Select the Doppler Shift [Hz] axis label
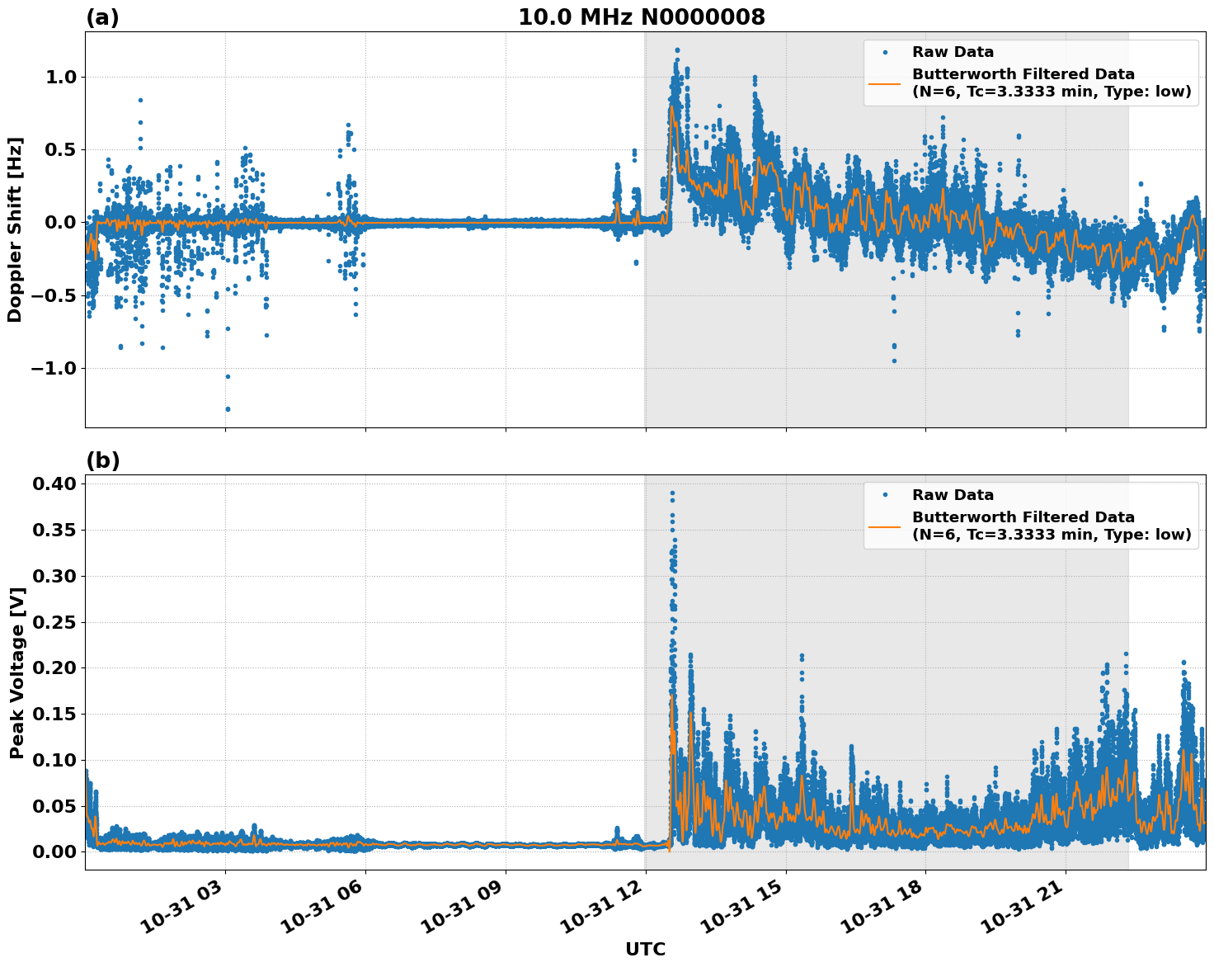This screenshot has width=1214, height=967. (15, 229)
